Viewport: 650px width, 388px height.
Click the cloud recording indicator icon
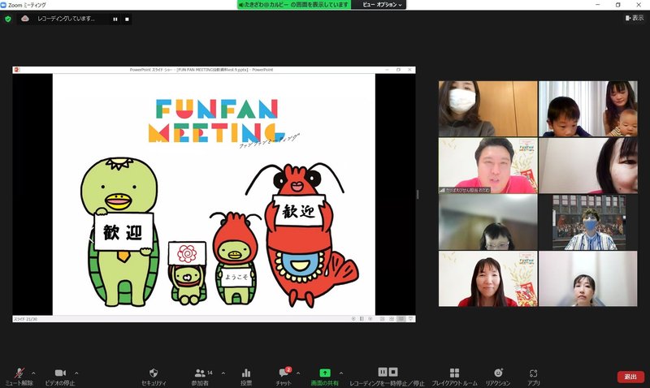[x=25, y=19]
